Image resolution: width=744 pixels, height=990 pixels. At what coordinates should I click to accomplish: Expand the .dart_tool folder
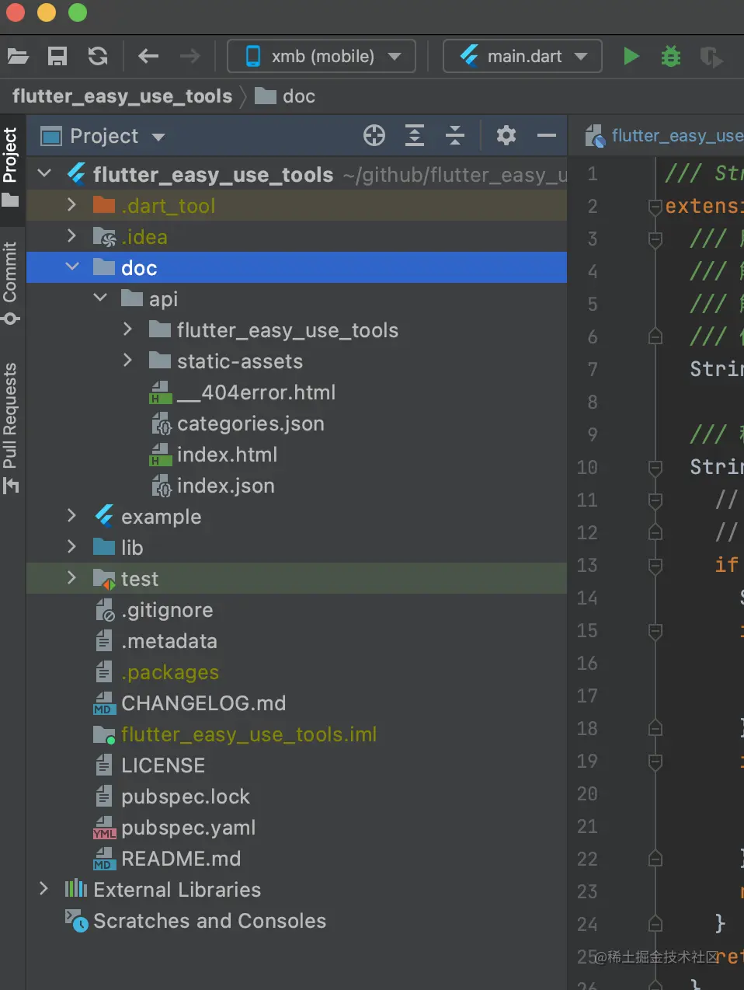72,205
